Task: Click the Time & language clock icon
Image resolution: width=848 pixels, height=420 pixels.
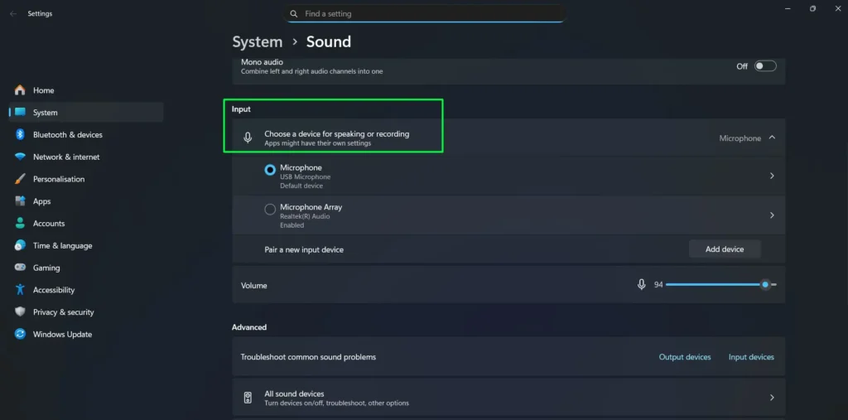Action: click(x=20, y=246)
